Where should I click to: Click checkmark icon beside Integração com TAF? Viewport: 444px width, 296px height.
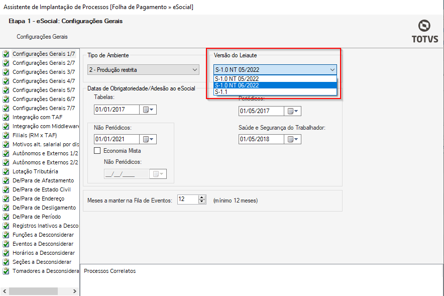point(6,117)
